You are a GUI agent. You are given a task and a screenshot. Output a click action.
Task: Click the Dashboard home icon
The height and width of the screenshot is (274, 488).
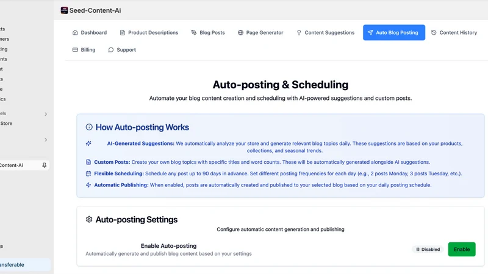click(75, 32)
